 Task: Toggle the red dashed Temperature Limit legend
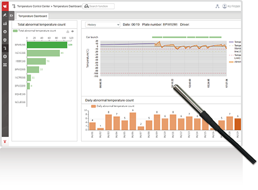[235, 56]
